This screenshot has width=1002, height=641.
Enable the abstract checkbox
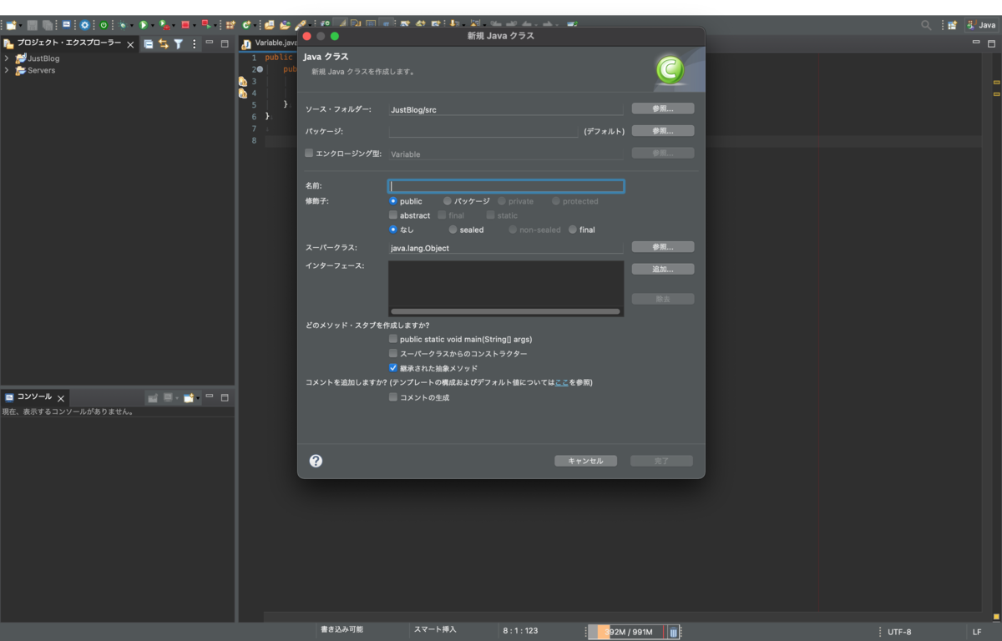pos(393,215)
